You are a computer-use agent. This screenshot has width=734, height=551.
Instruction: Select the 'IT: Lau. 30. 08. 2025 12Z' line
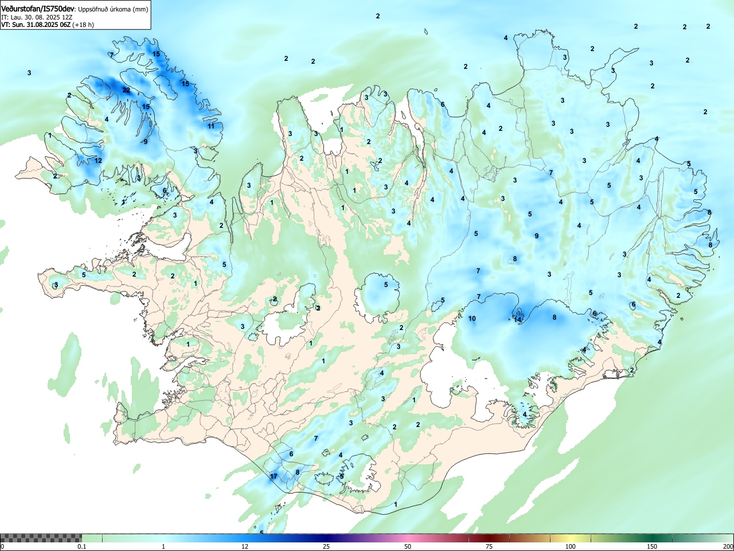(37, 17)
